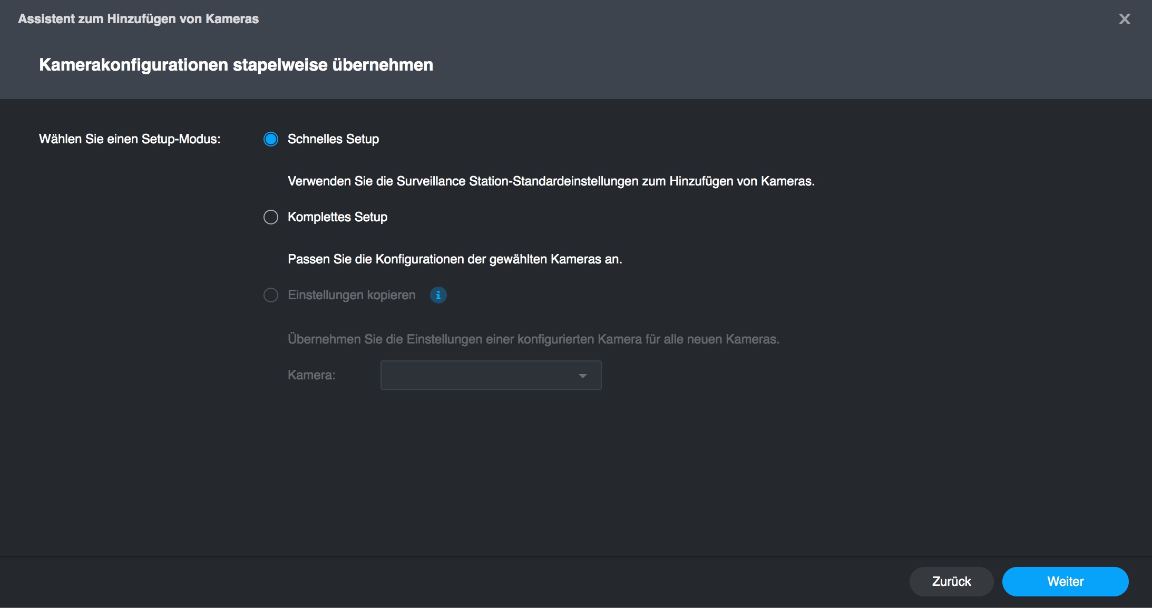The width and height of the screenshot is (1152, 608).
Task: Click the Surveillance Station-Standardeinstellungen description
Action: coord(551,181)
